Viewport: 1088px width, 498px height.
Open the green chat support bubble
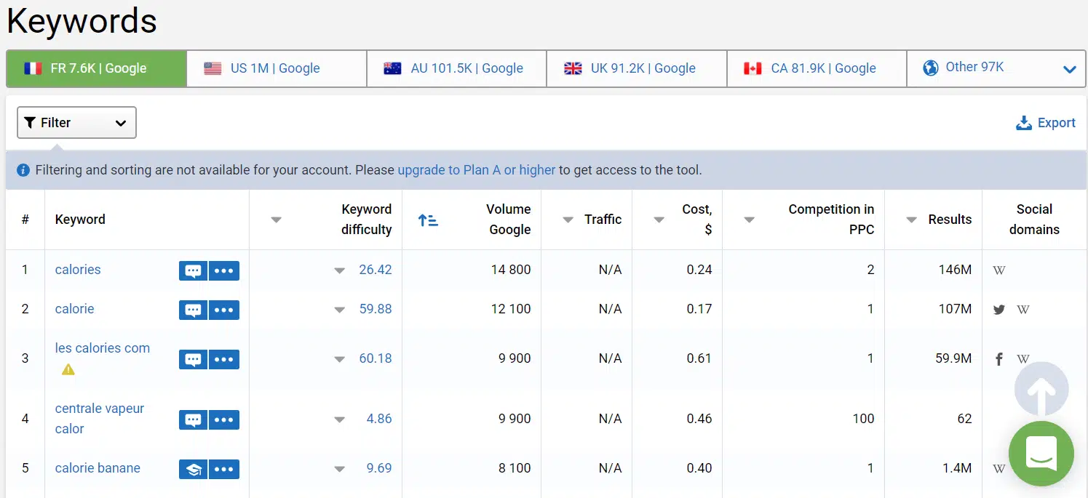1041,454
